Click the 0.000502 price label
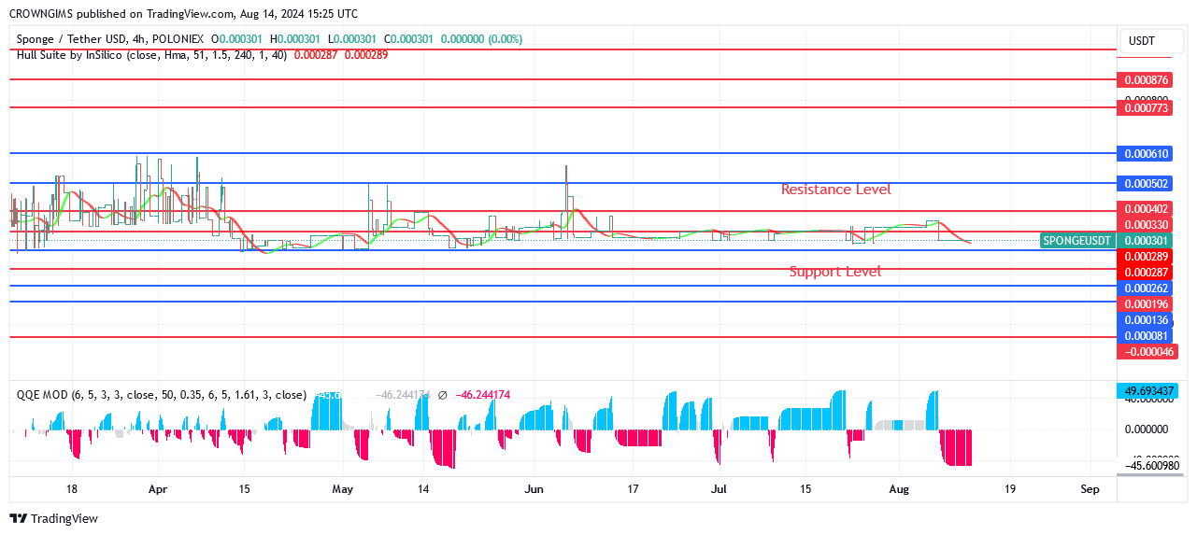Viewport: 1197px width, 535px height. [1147, 184]
